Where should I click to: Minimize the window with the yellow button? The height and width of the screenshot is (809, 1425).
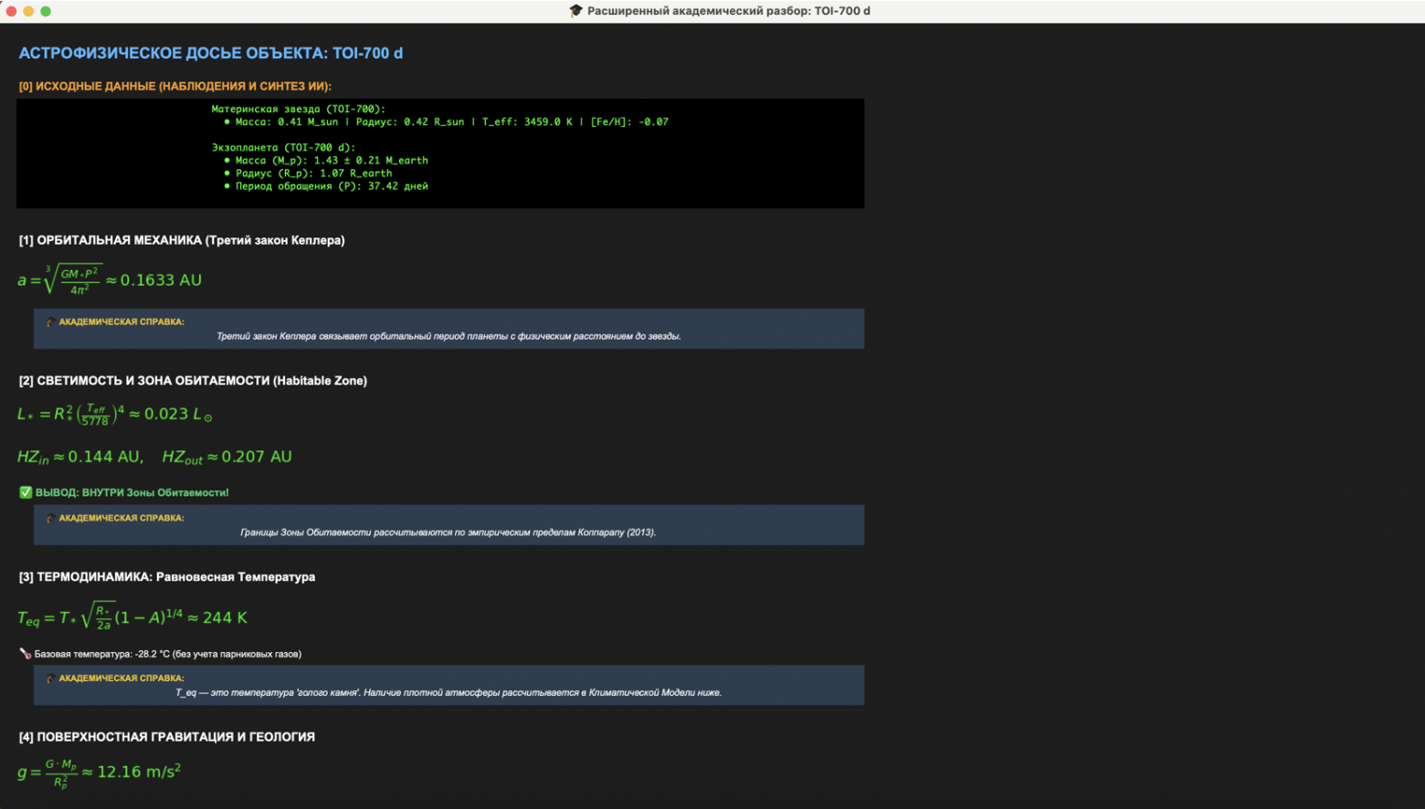(x=28, y=11)
